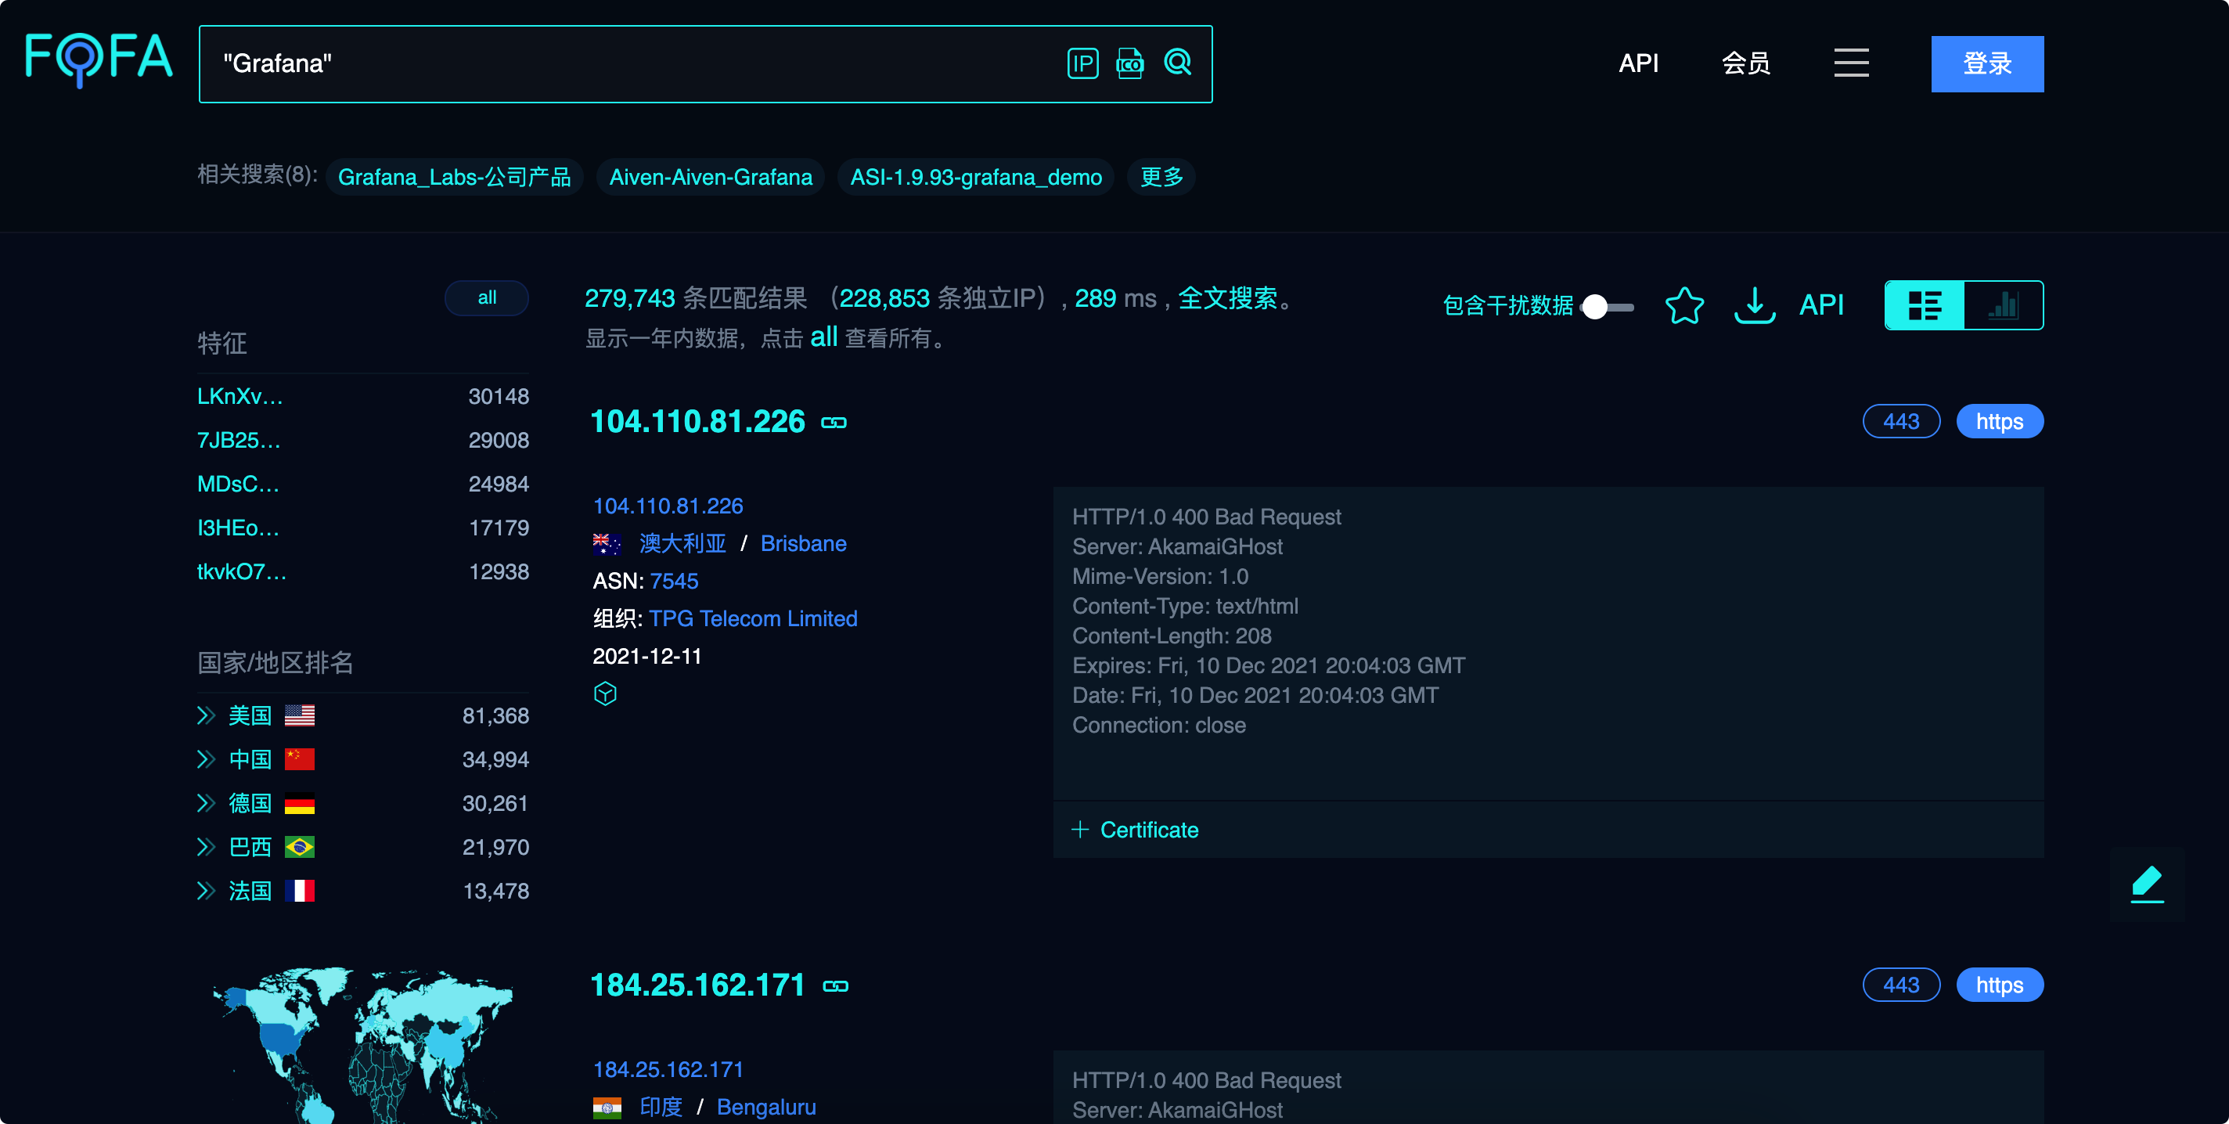Image resolution: width=2229 pixels, height=1124 pixels.
Task: Open 104.110.81.226 result heading
Action: click(697, 421)
